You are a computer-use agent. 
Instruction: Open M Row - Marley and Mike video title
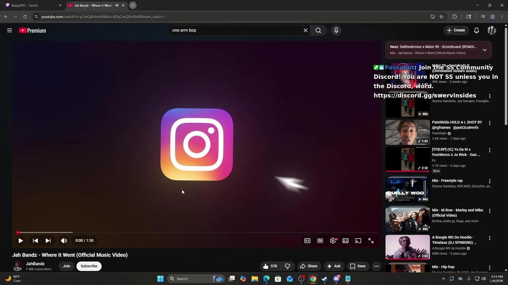point(457,213)
